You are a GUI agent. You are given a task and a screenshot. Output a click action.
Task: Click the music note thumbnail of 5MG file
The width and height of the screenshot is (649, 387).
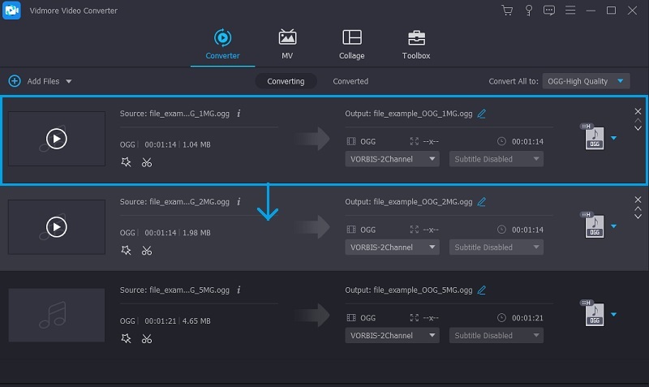pyautogui.click(x=56, y=315)
